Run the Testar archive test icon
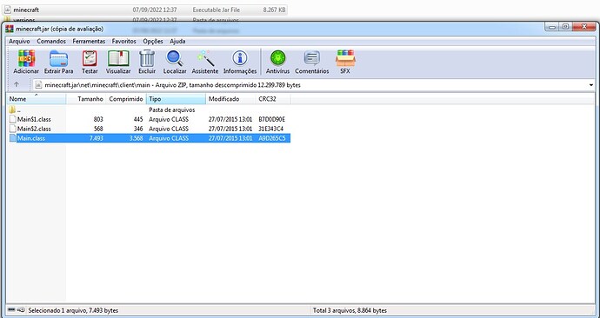 click(90, 62)
